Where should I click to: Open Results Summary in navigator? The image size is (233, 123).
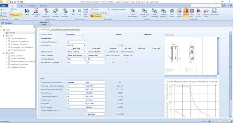point(18,59)
